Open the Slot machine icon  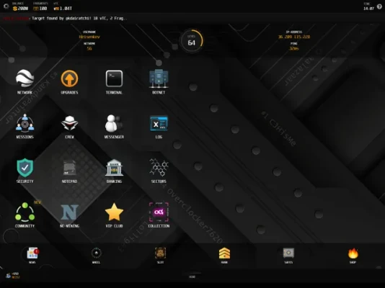(160, 253)
